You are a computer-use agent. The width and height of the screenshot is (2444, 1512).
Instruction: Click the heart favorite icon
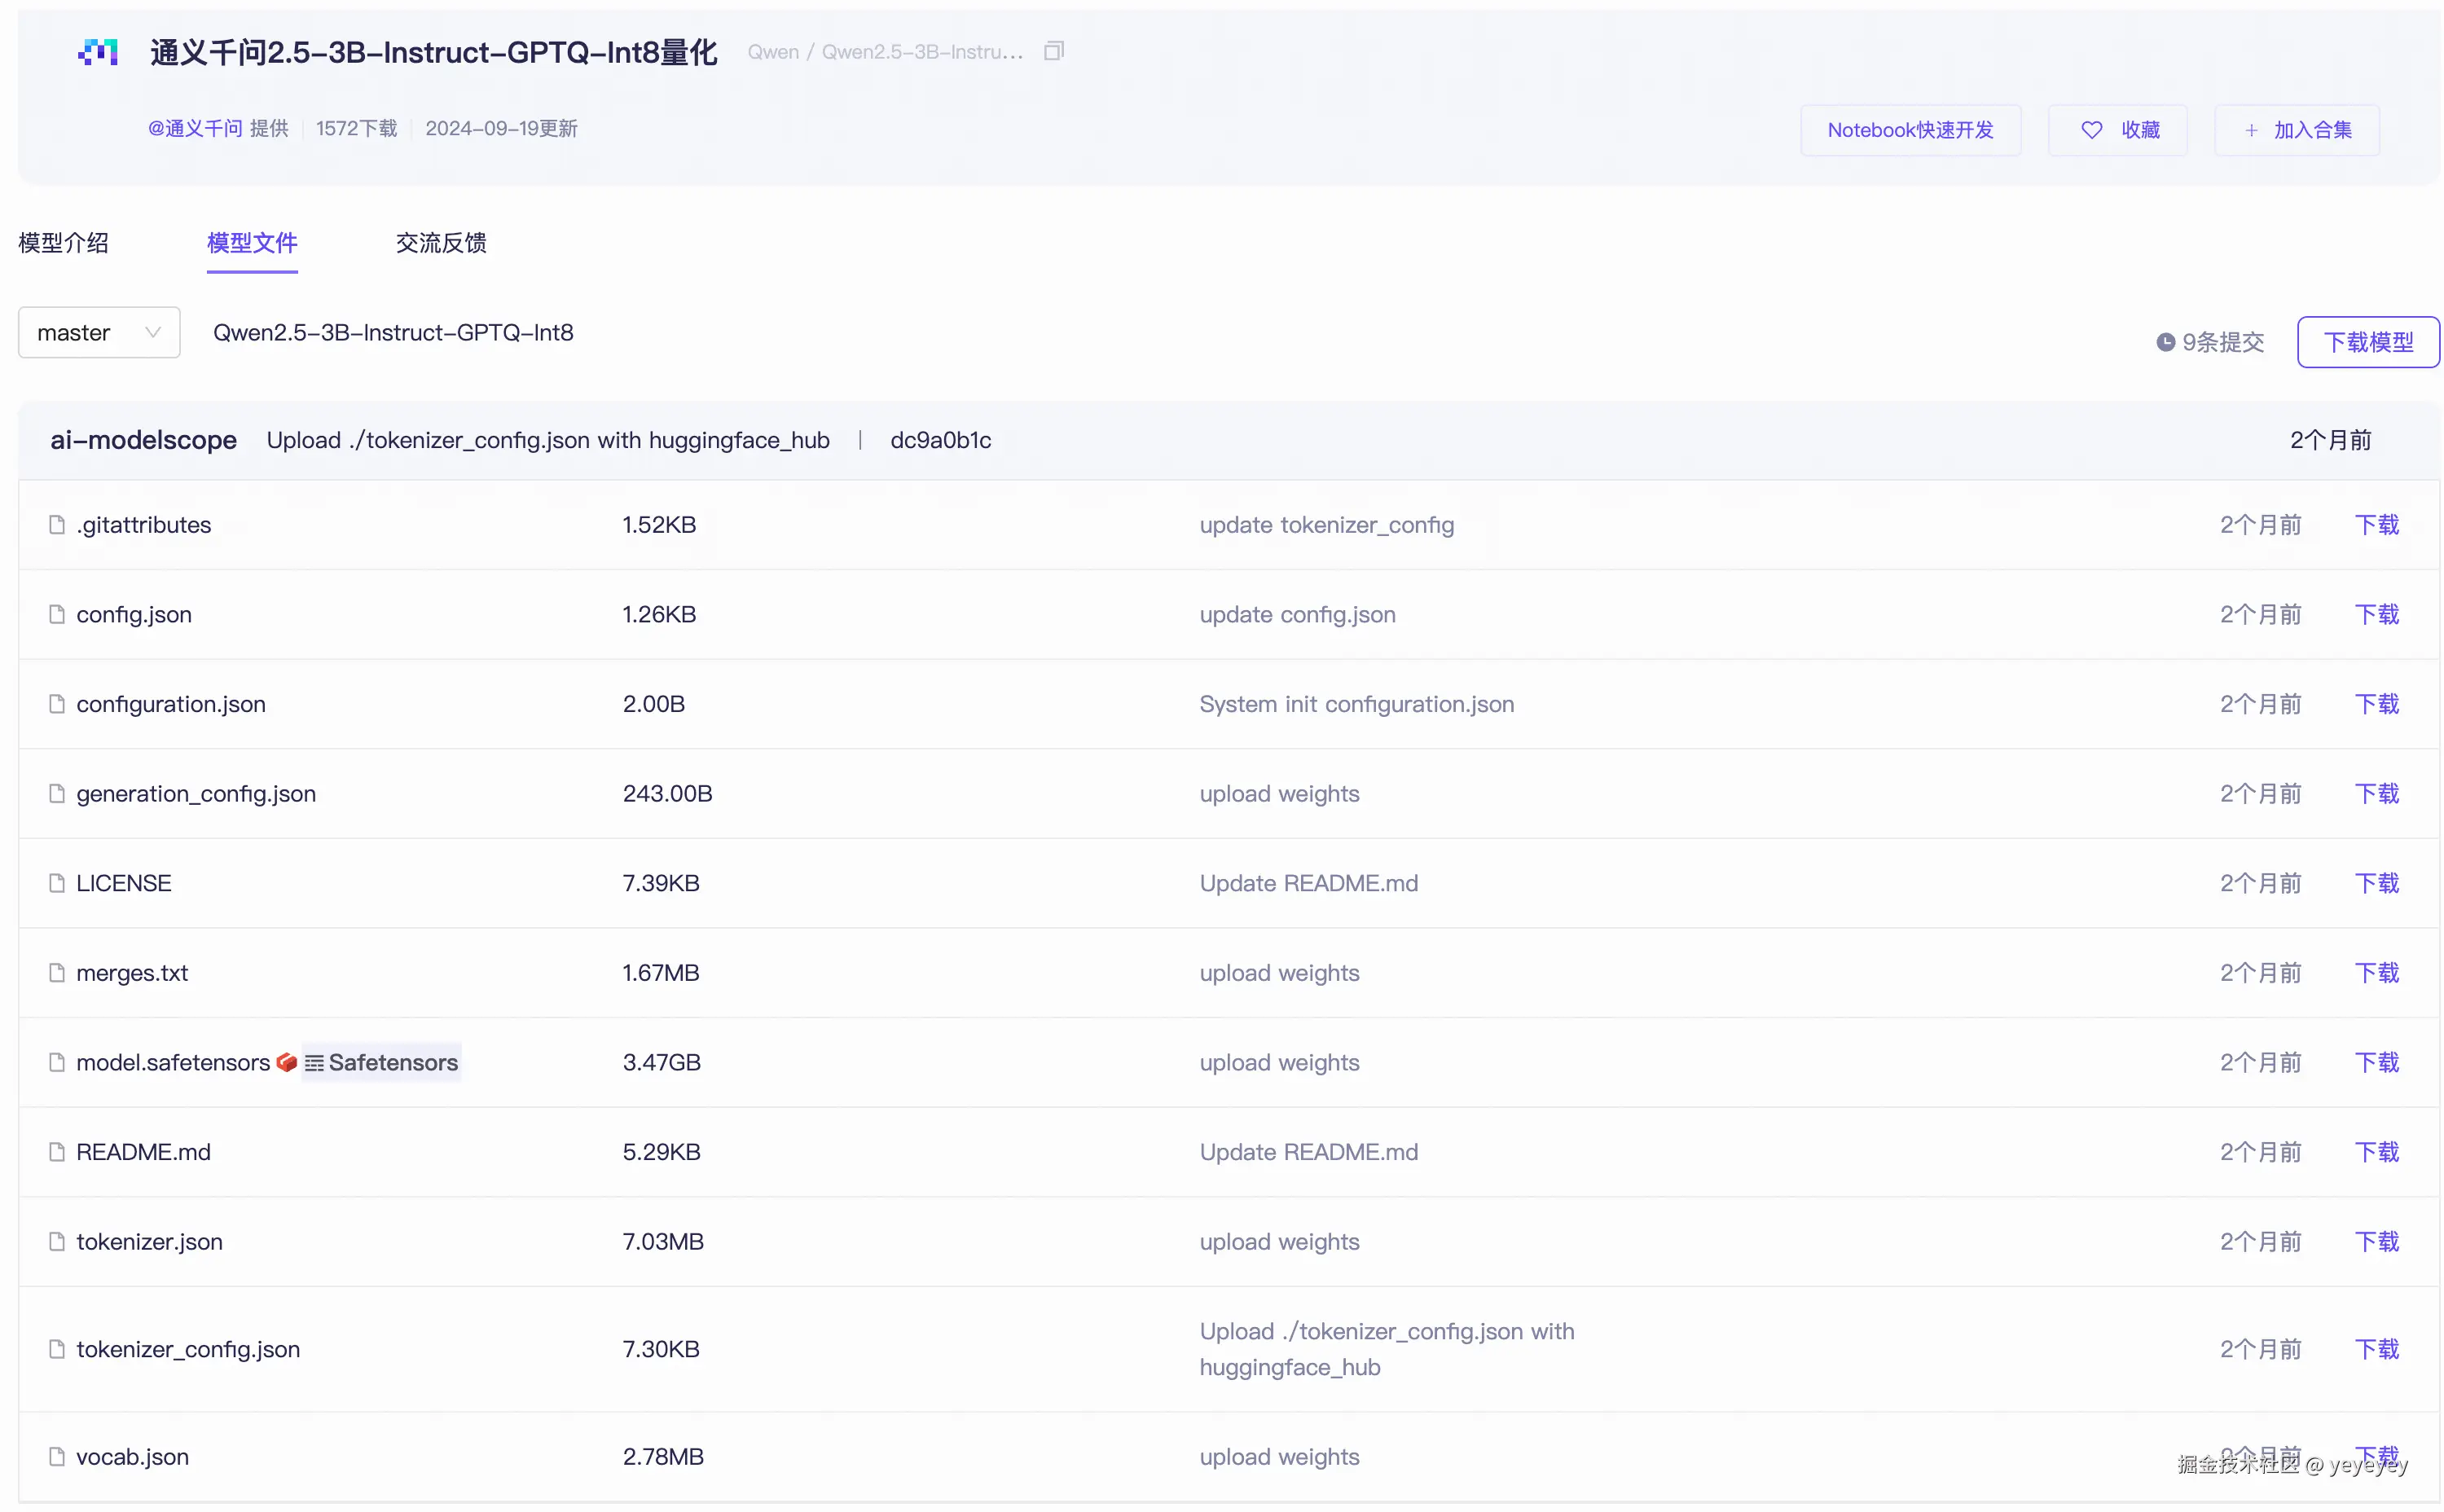click(x=2091, y=130)
